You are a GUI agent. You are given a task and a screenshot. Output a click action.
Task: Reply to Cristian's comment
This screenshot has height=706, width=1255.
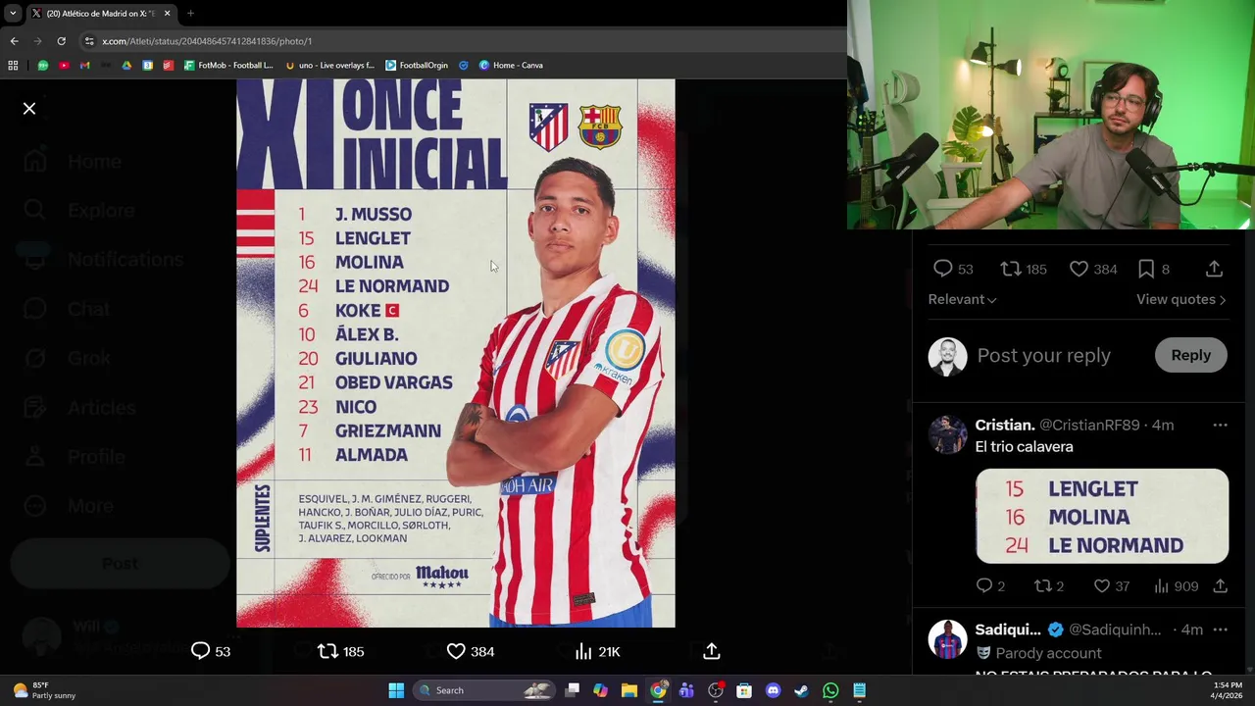click(984, 585)
